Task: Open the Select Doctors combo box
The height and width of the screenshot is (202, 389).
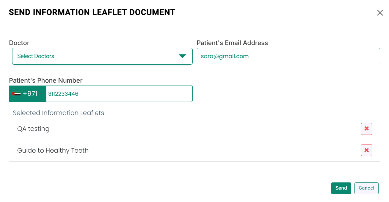Action: (x=102, y=56)
